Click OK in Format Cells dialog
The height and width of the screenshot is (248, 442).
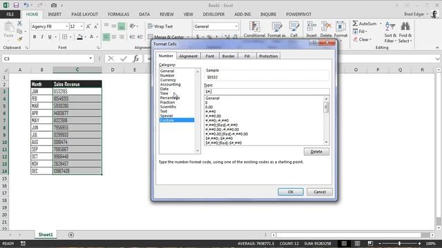pos(291,192)
